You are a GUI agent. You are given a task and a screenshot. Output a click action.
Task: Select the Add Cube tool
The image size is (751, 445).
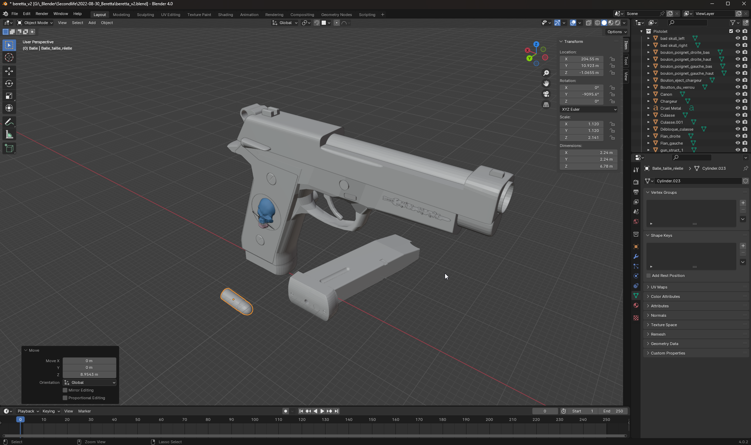pyautogui.click(x=9, y=148)
